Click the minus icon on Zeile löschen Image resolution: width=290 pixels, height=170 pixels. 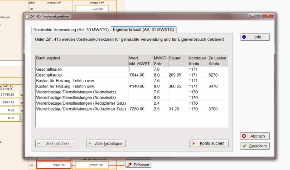pyautogui.click(x=39, y=143)
